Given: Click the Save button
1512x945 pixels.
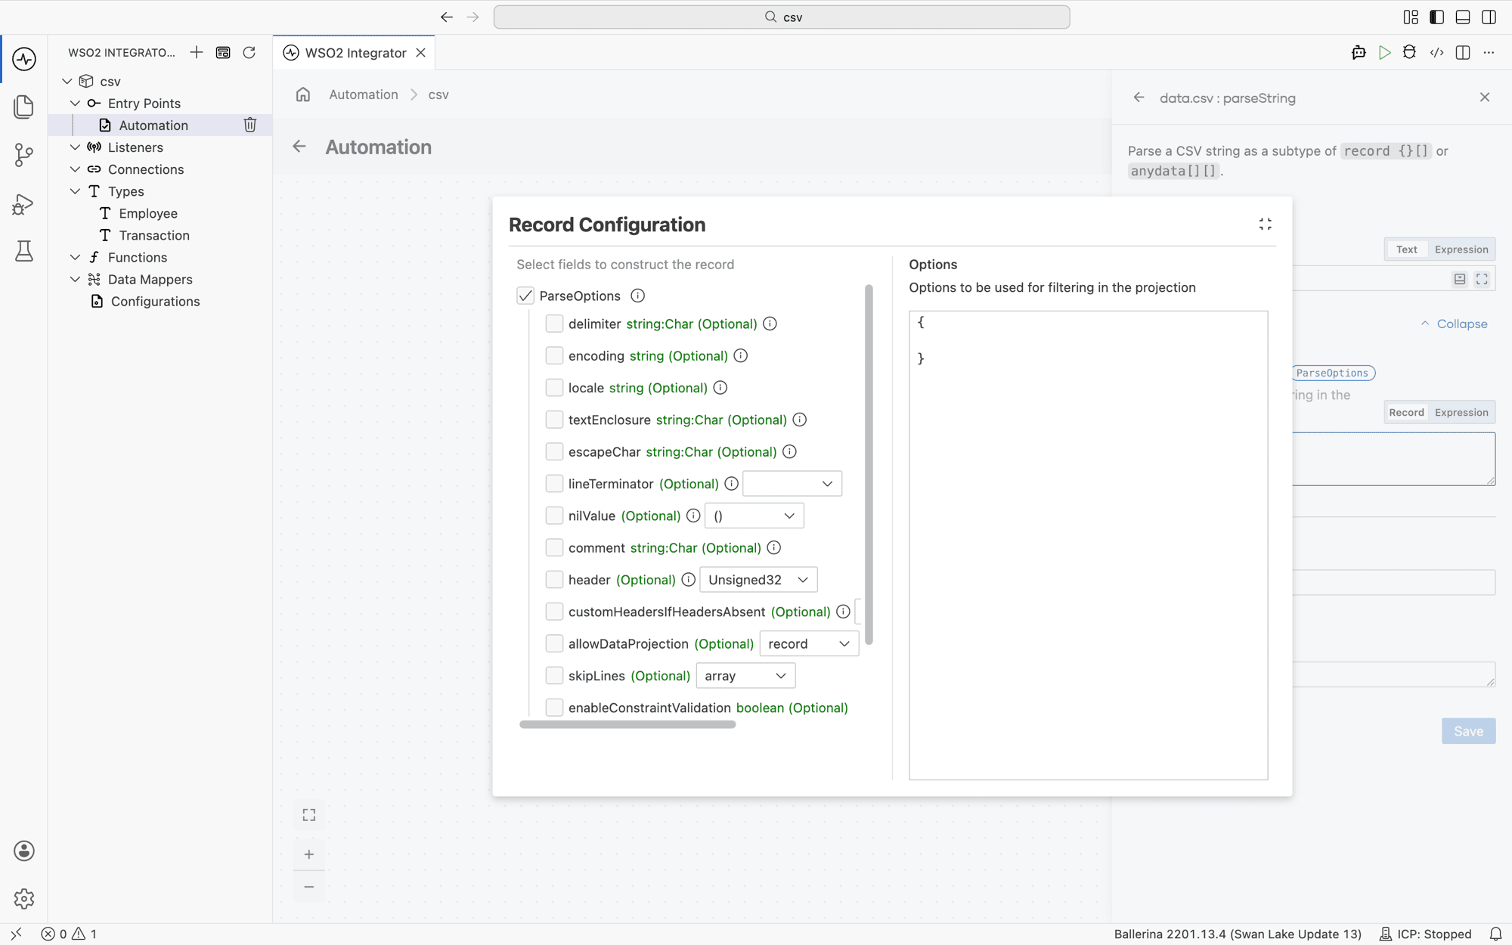Looking at the screenshot, I should point(1468,731).
